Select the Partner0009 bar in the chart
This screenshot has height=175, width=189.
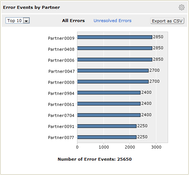(115, 37)
